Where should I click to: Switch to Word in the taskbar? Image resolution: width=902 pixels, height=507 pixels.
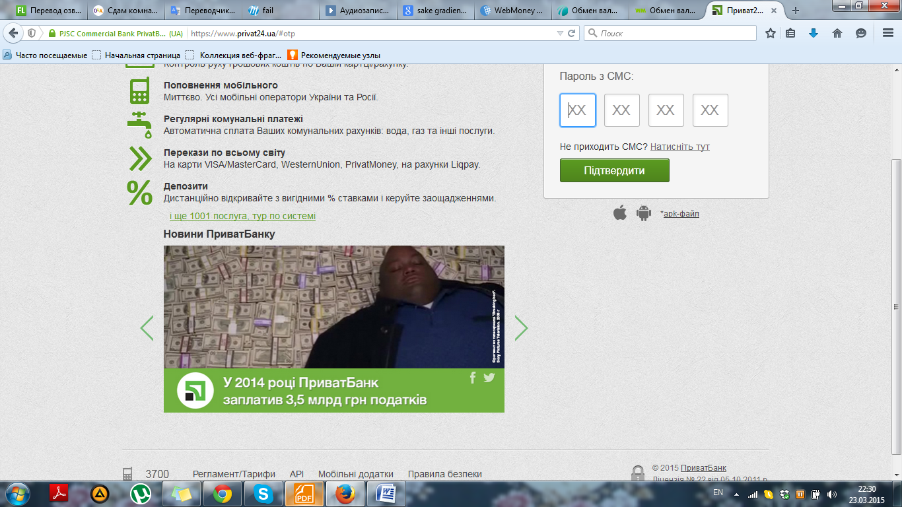(386, 494)
